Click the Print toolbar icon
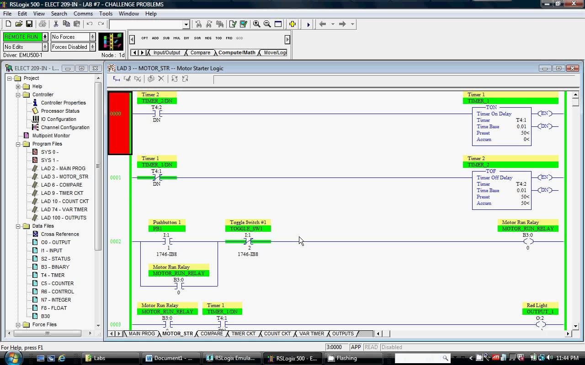 (43, 24)
